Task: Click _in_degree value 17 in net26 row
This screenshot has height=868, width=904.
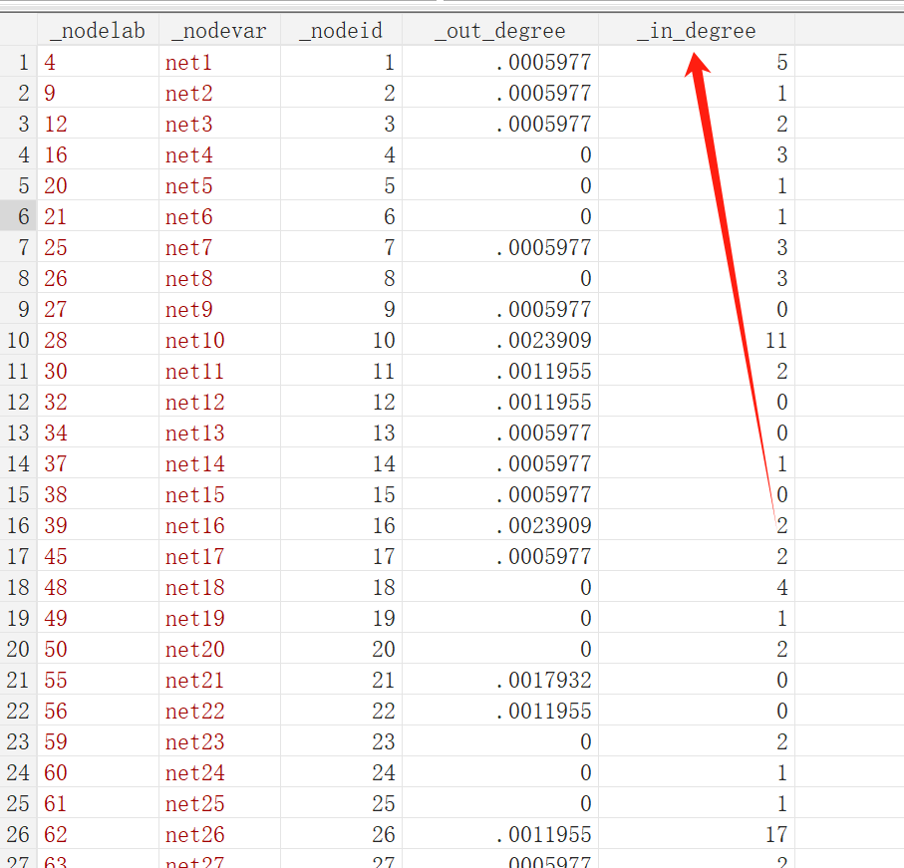Action: 697,834
